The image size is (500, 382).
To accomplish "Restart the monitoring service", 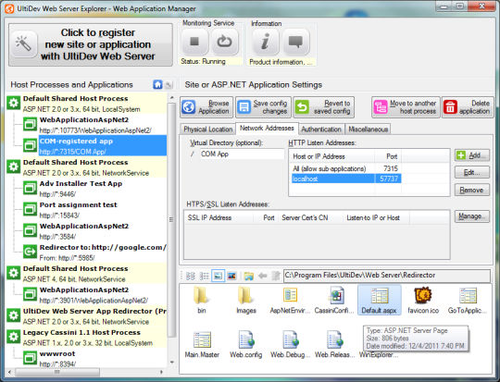I will coord(224,42).
